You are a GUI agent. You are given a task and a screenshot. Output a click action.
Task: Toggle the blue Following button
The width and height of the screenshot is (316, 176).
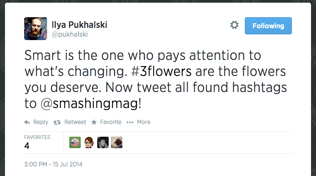pyautogui.click(x=268, y=26)
